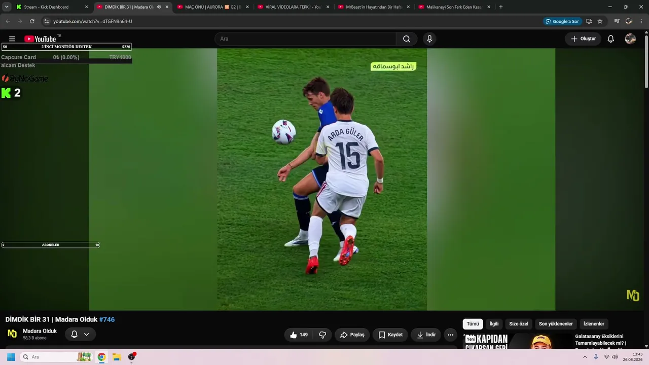Image resolution: width=649 pixels, height=365 pixels.
Task: Download the video with İndir
Action: [426, 335]
